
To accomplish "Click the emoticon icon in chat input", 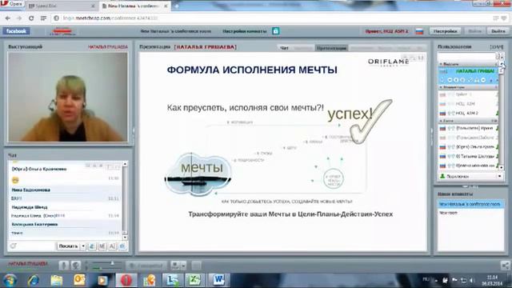I will pyautogui.click(x=14, y=246).
